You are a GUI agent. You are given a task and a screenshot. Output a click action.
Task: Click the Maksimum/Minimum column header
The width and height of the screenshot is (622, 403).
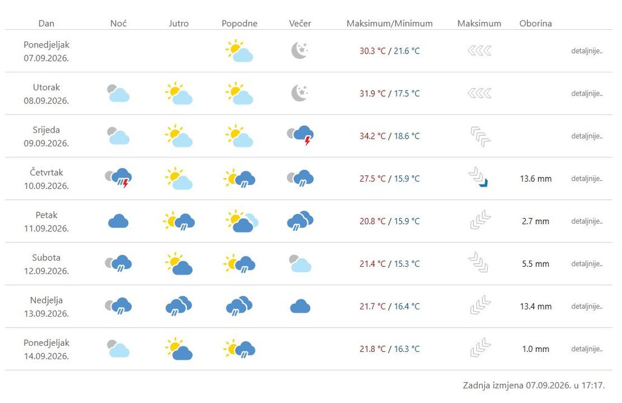pos(389,24)
